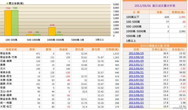Image resolution: width=188 pixels, height=110 pixels.
Task: Click the 1000萬-5000萬 row in analysis table
Action: (155, 31)
